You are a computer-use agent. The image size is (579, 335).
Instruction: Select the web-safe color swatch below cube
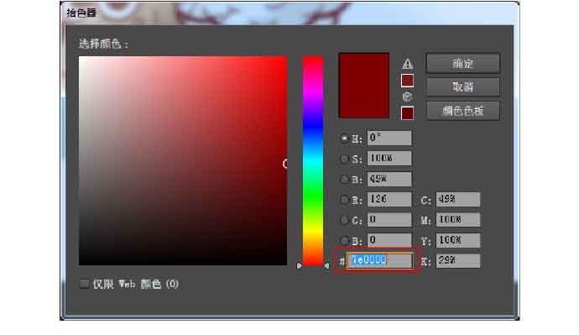[x=407, y=113]
